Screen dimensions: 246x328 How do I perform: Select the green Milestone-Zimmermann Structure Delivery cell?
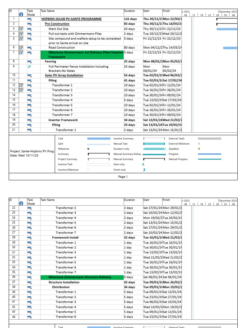pyautogui.click(x=82, y=277)
